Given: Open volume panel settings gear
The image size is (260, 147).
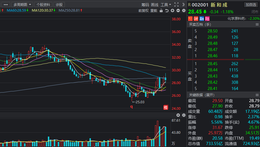Looking at the screenshot, I should [x=184, y=115].
